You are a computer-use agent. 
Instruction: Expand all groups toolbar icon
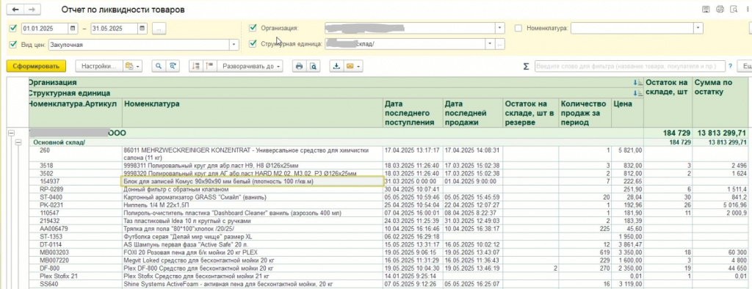tap(209, 66)
